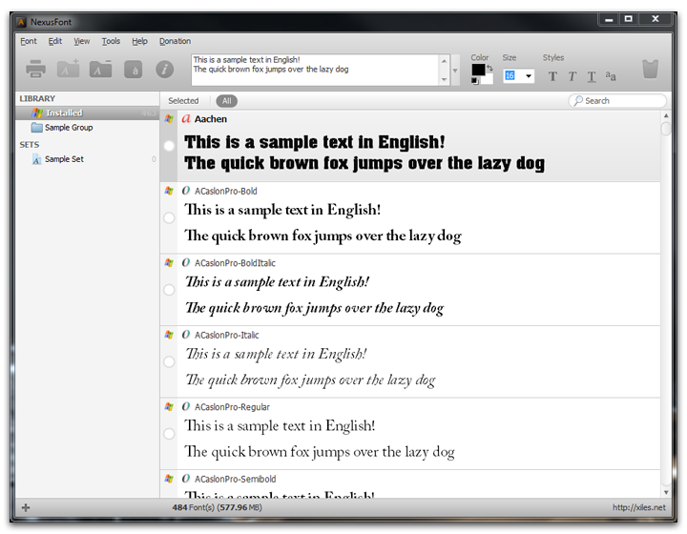Click the ACaslonPro-Bold OpenType icon

click(x=186, y=191)
